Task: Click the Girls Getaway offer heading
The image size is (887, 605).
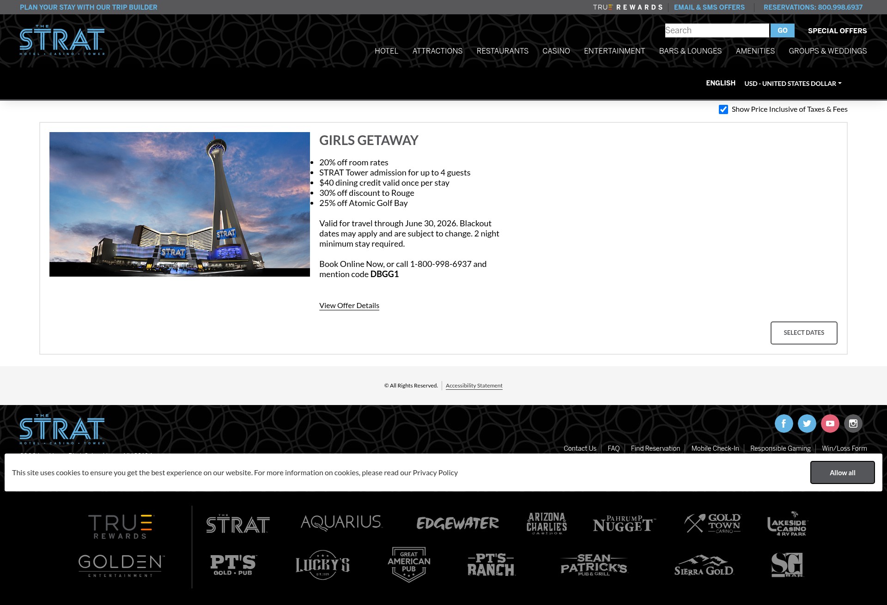Action: click(369, 140)
